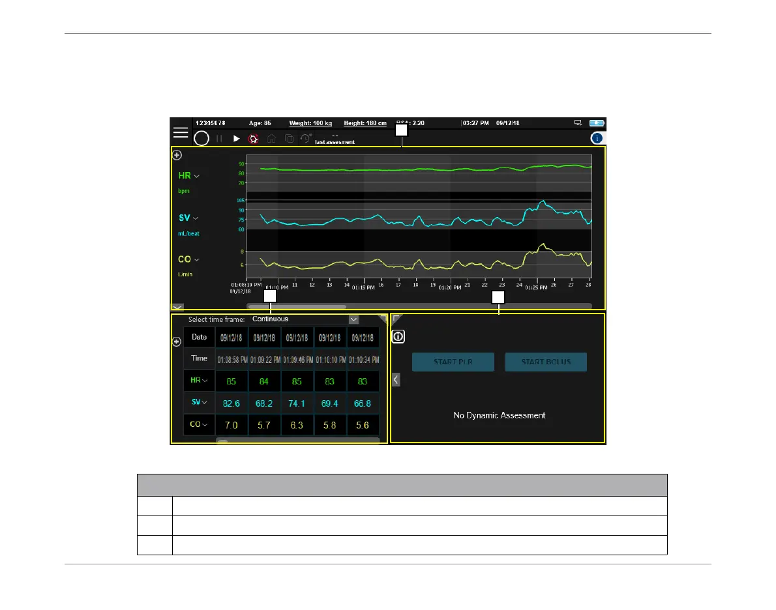Viewport: 776px width, 610px height.
Task: Open the SV graph parameter dropdown
Action: click(196, 218)
